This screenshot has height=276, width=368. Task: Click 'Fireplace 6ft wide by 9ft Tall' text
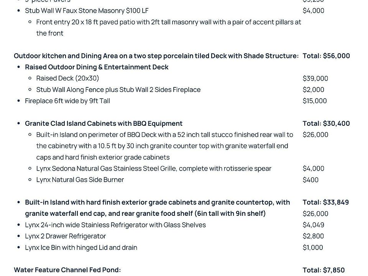67,101
